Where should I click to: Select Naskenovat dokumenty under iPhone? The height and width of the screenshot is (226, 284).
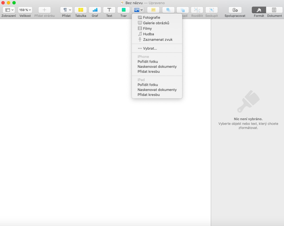[157, 67]
